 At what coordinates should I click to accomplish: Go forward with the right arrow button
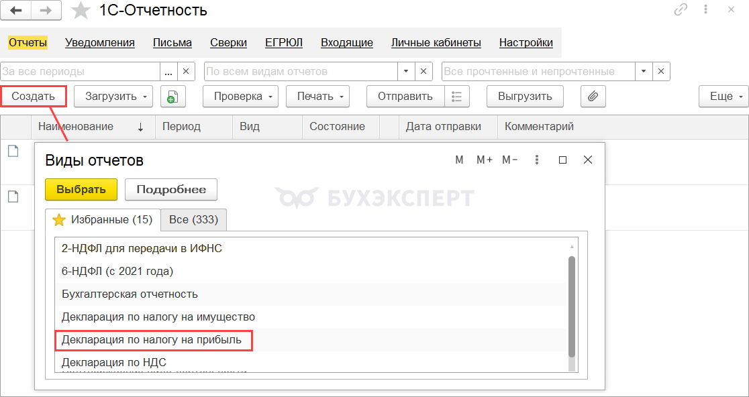[46, 10]
